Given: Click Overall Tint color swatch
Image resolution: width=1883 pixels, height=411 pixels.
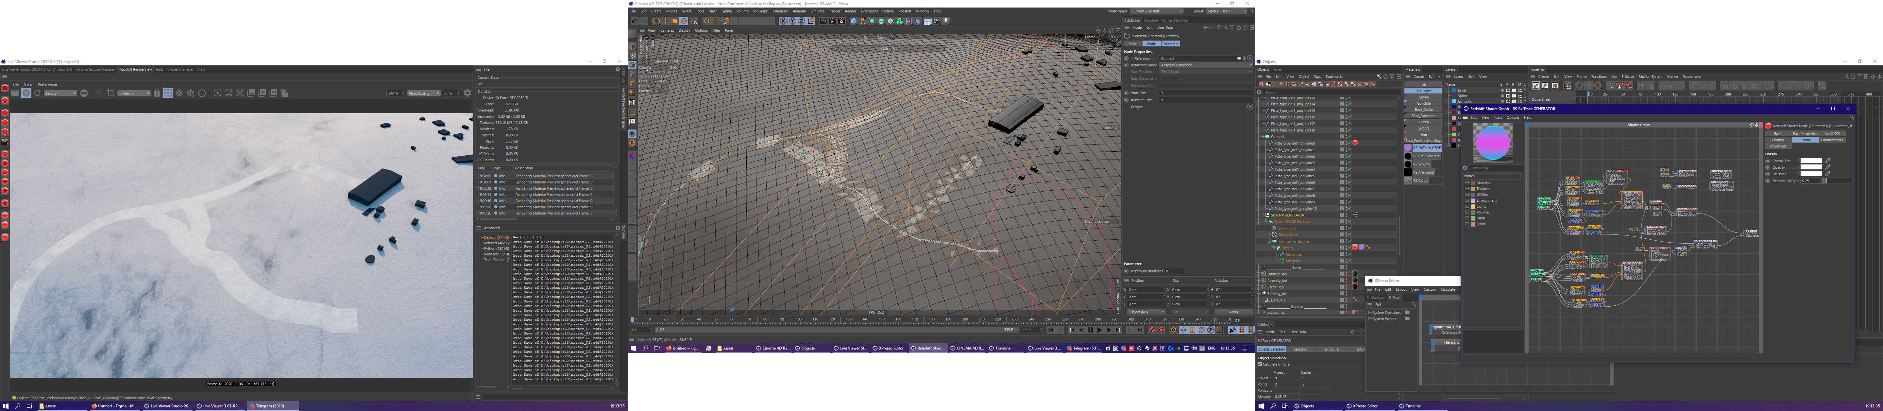Looking at the screenshot, I should pos(1811,160).
